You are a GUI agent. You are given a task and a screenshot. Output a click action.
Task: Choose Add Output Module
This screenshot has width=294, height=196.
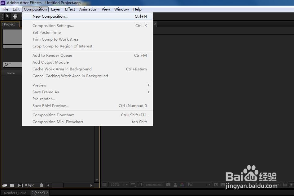click(x=88, y=62)
